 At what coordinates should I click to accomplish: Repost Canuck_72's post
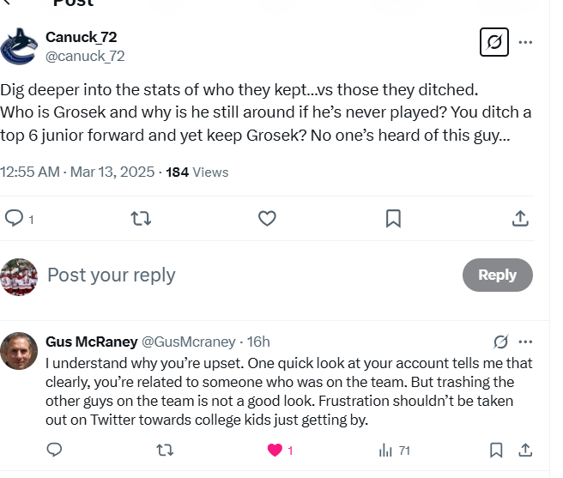coord(141,218)
